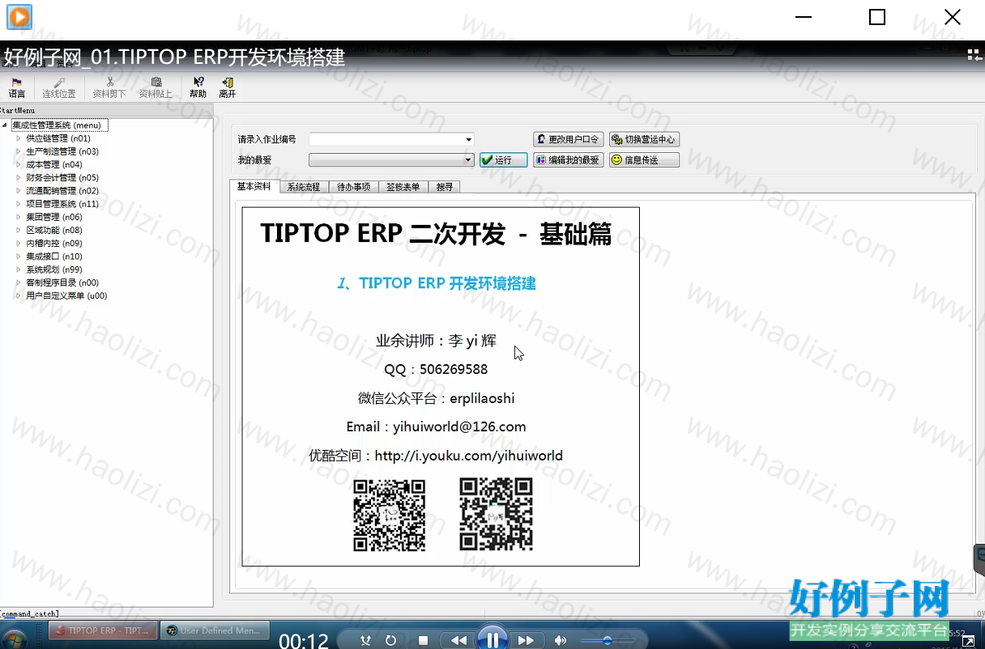This screenshot has height=649, width=985.
Task: Expand the 项目管理系统 (n11) node
Action: pos(19,204)
